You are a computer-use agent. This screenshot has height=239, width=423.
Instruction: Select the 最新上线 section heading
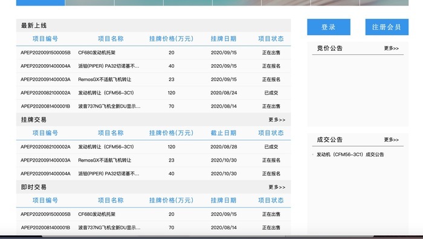pos(34,25)
